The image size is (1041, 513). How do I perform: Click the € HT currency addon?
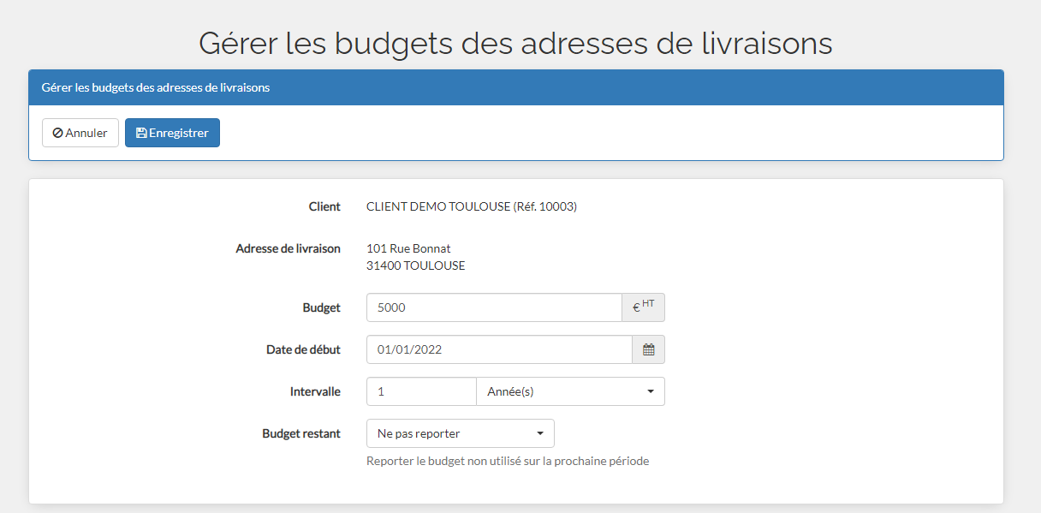[x=643, y=307]
